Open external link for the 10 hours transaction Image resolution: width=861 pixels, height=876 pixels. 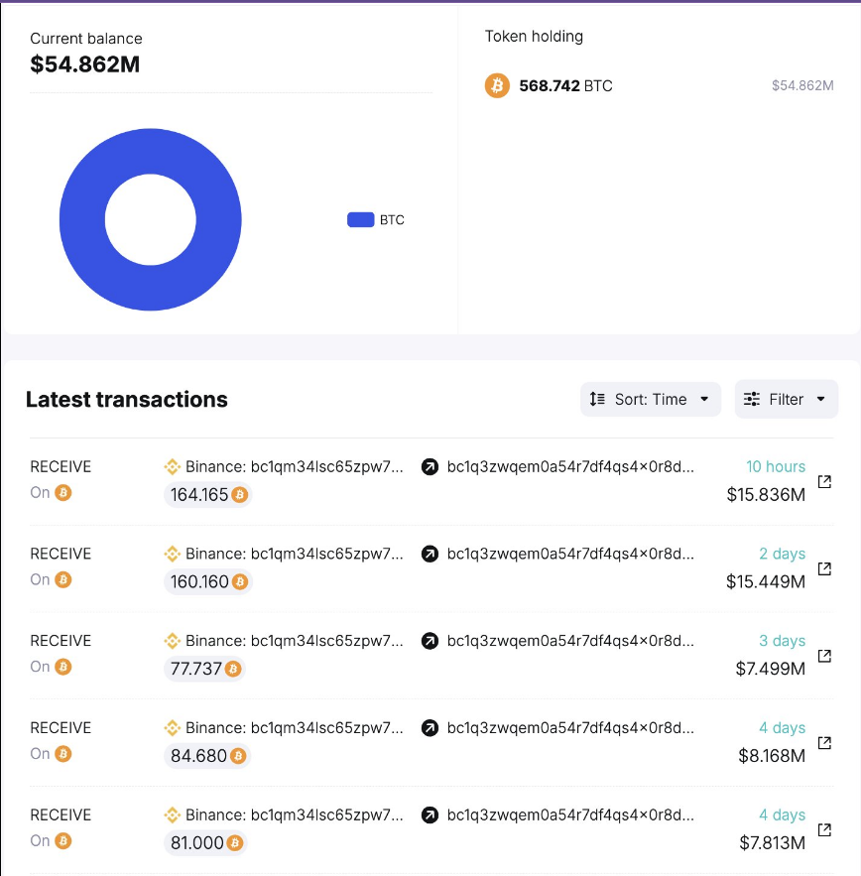[x=824, y=481]
